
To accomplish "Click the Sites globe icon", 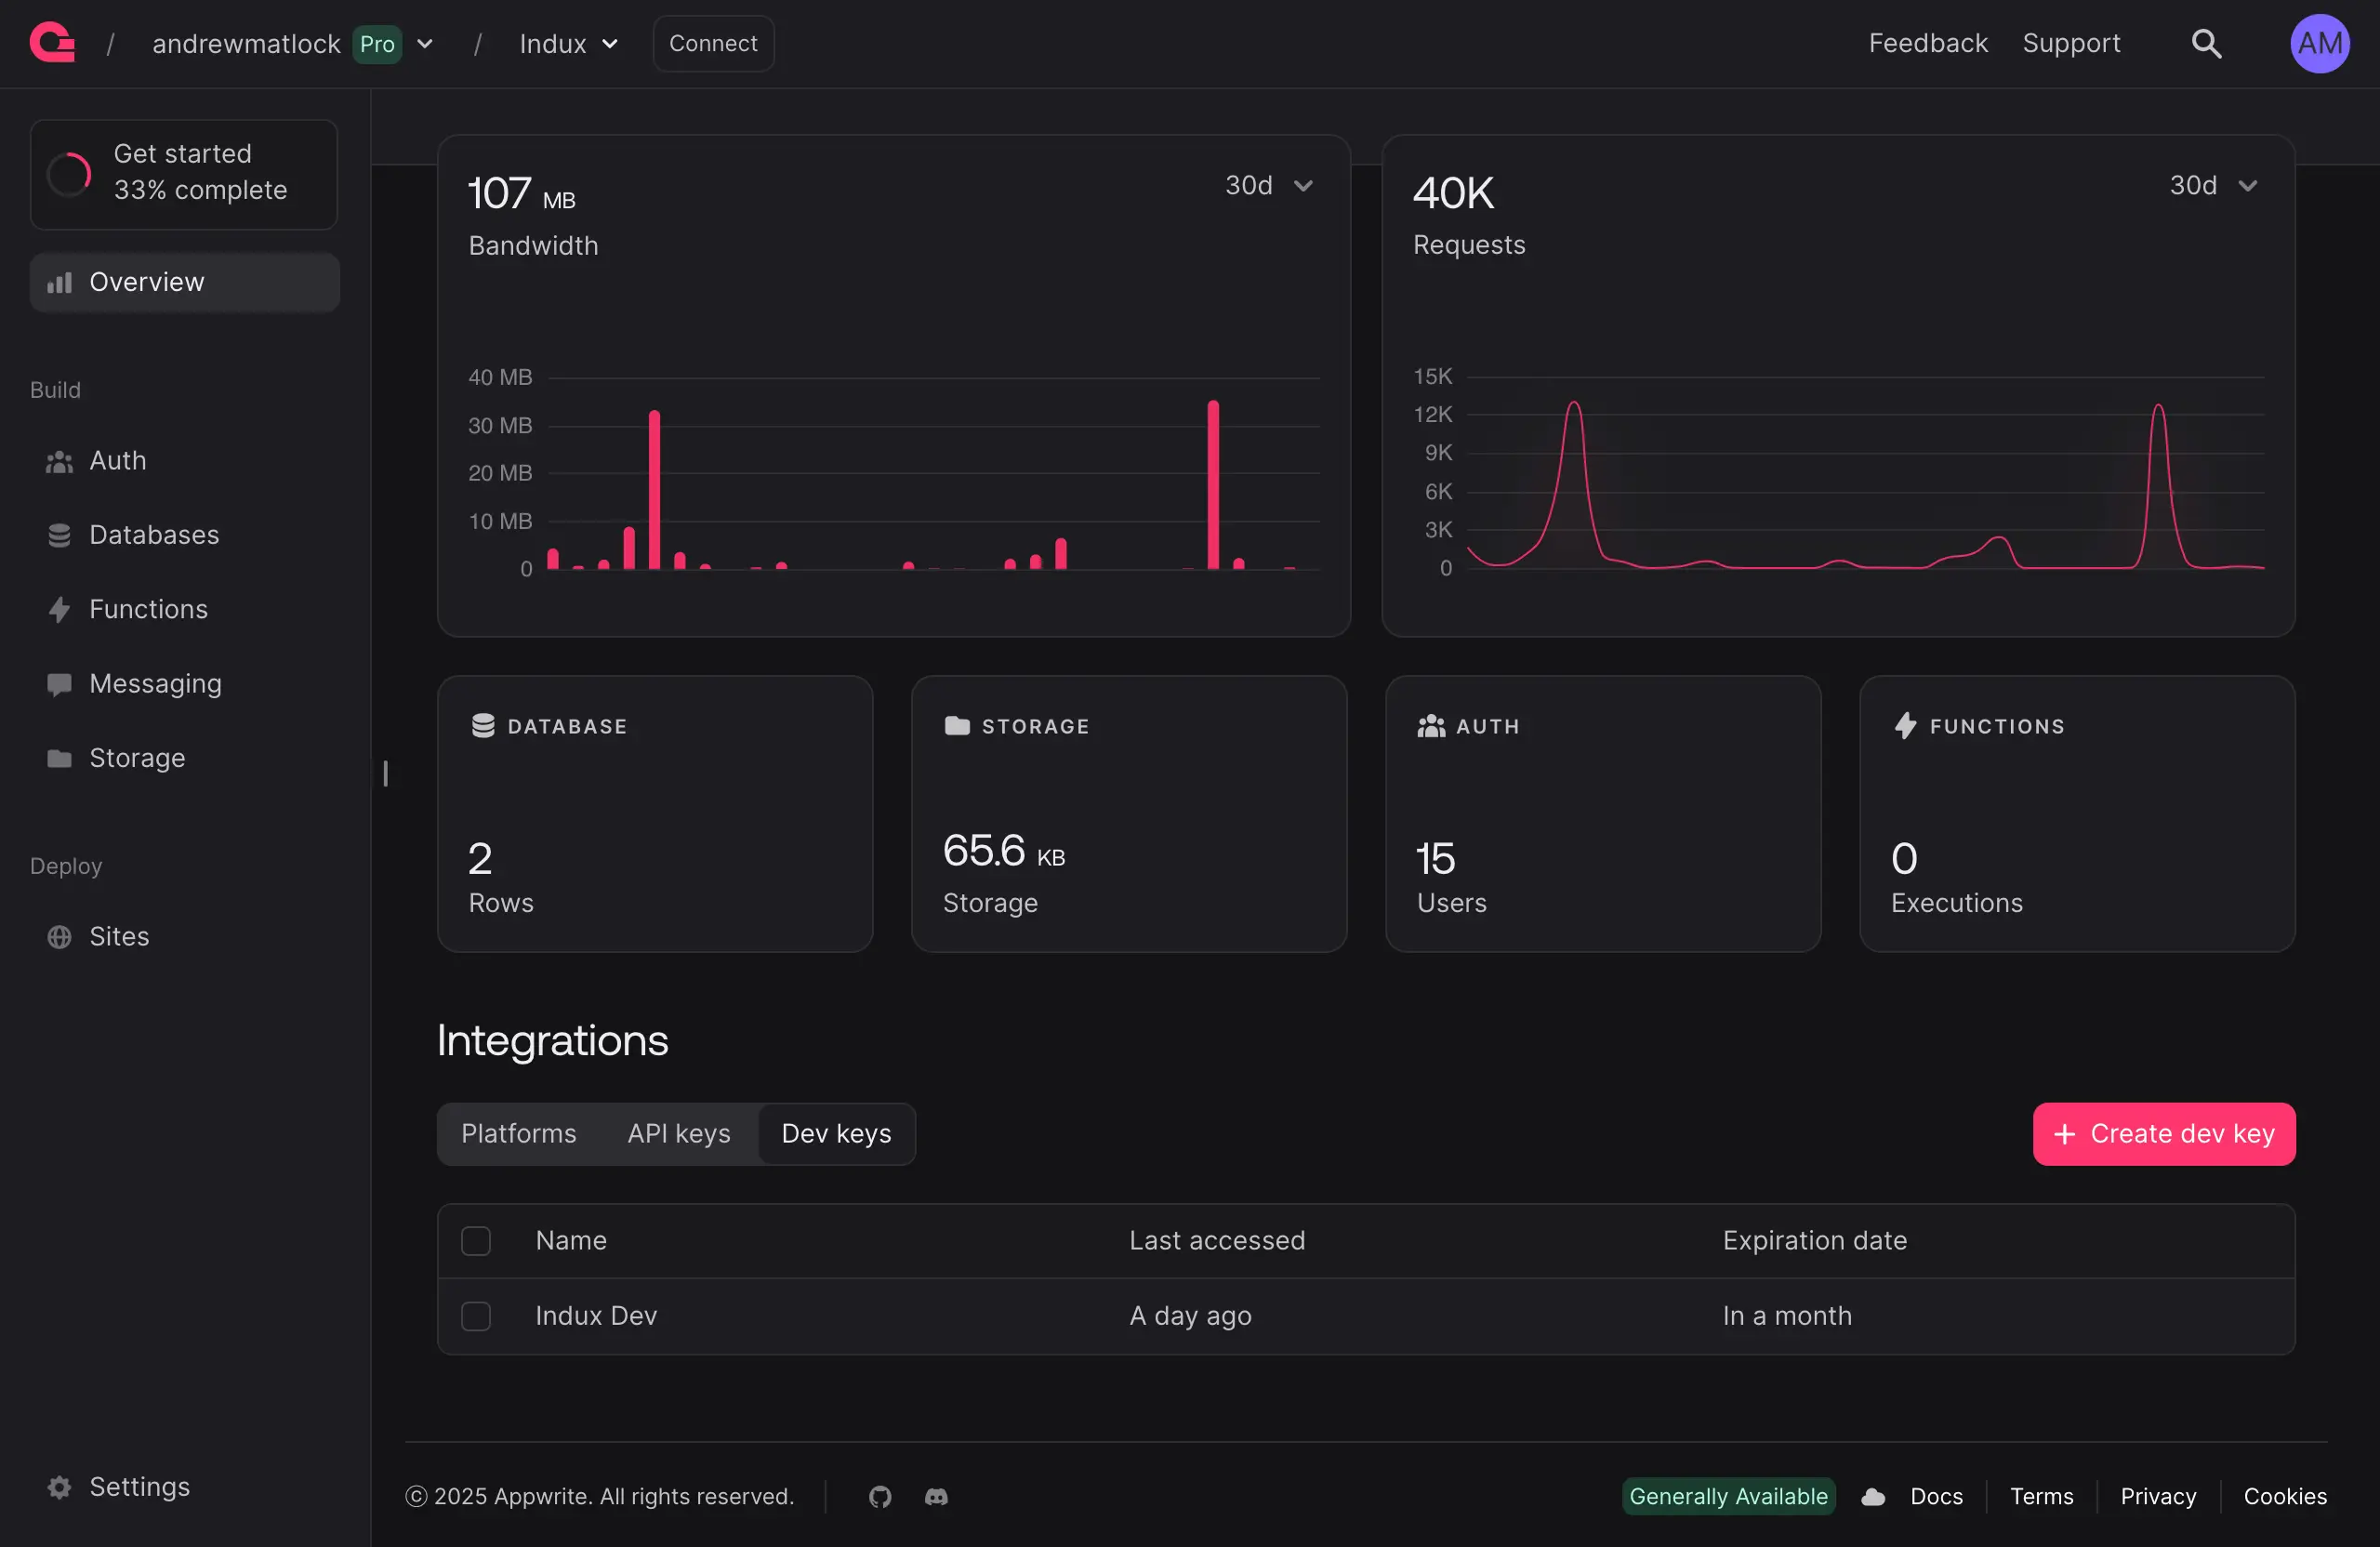I will tap(59, 937).
